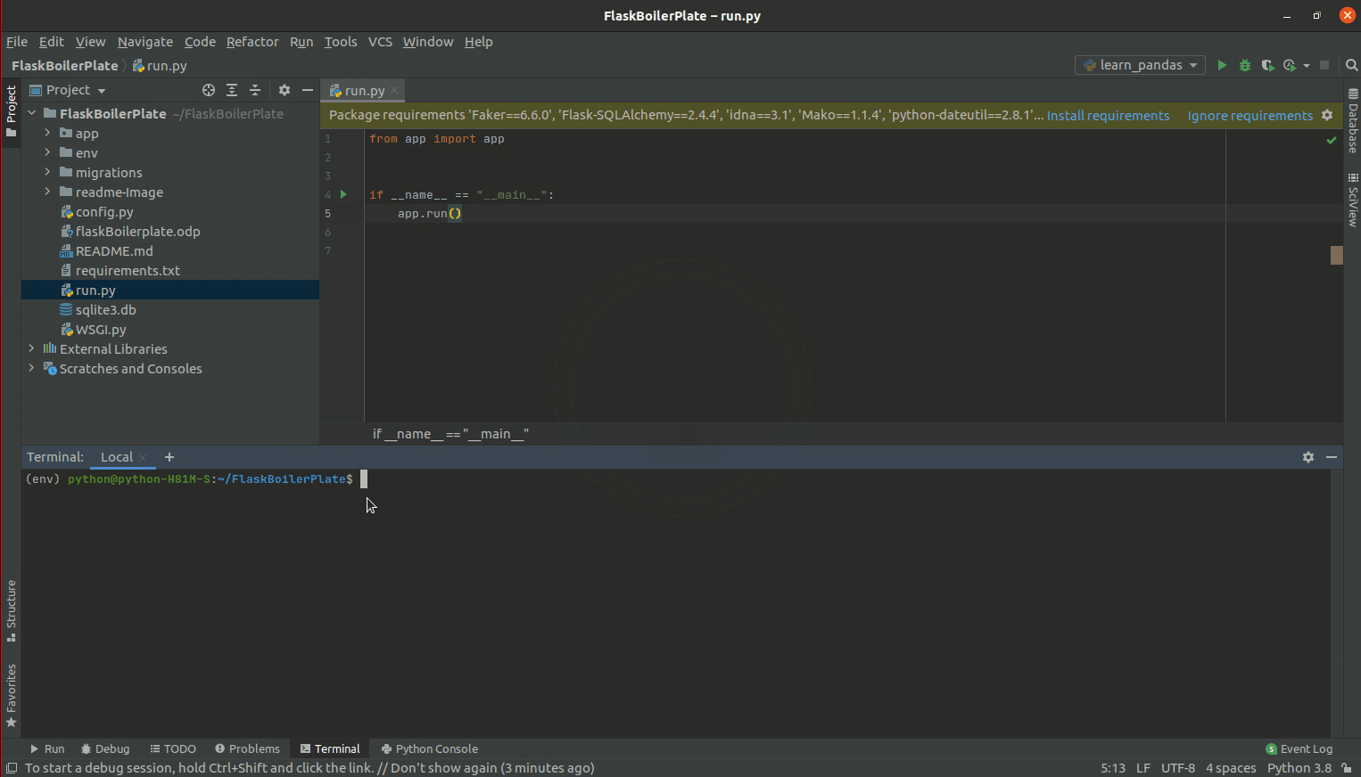Open the TODO tool window button

coord(173,748)
